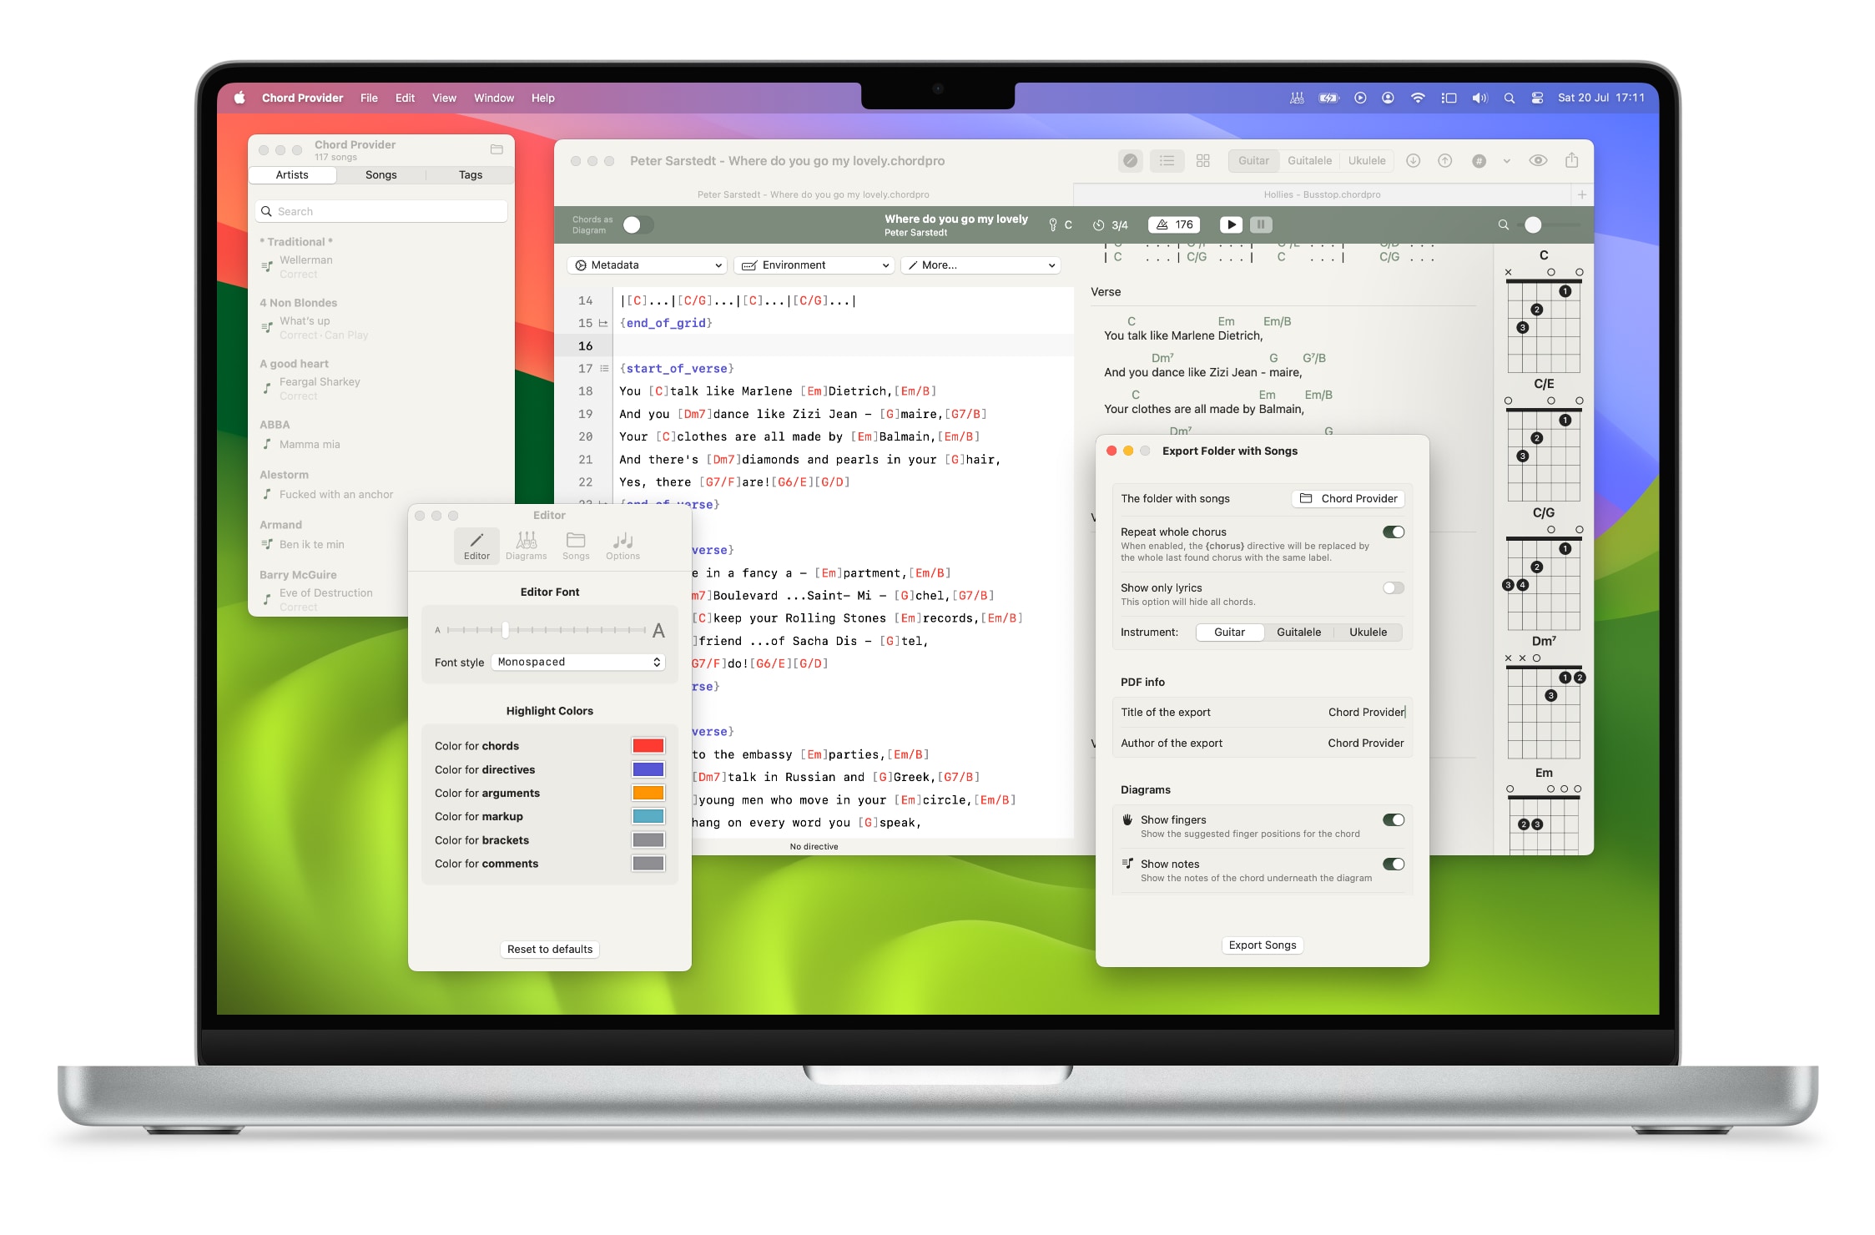
Task: Open the Font style Monospaced dropdown
Action: pos(578,662)
